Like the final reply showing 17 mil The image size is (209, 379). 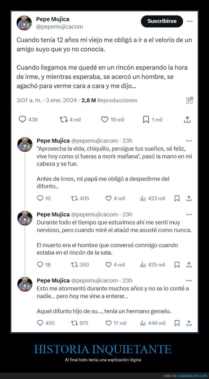coord(108,323)
